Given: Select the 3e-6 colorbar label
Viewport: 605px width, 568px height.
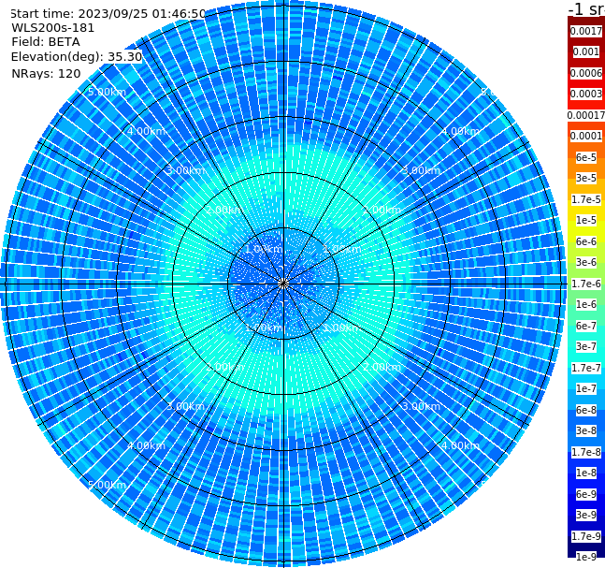Looking at the screenshot, I should pos(586,262).
